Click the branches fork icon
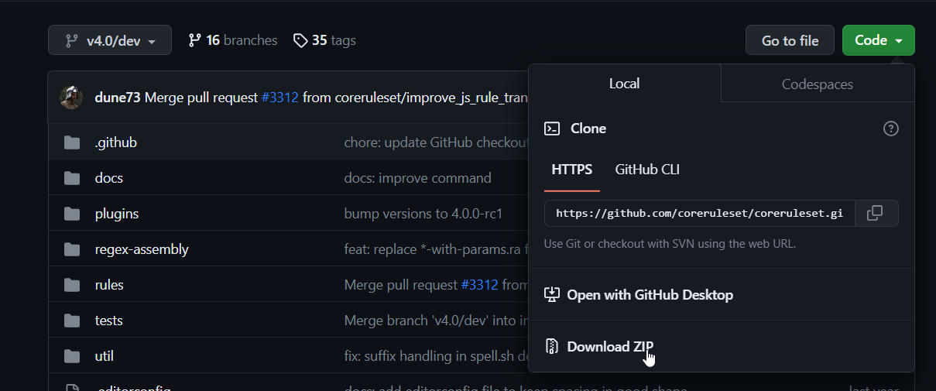 194,40
